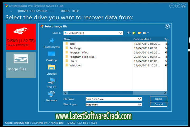Select the DISK0 Hitachi drive tile

(x=21, y=37)
